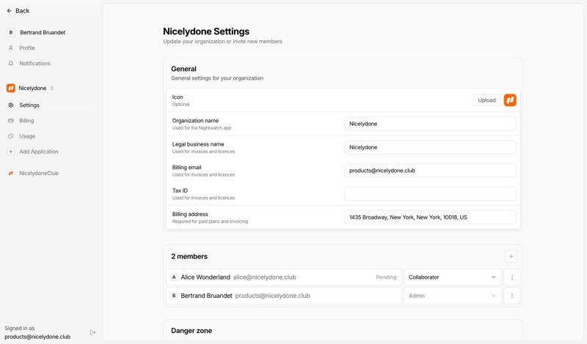Screen dimensions: 587x344
Task: Open the Settings gear icon in sidebar
Action: point(11,105)
